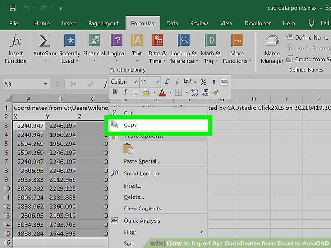Open the Financial functions book icon

94,40
